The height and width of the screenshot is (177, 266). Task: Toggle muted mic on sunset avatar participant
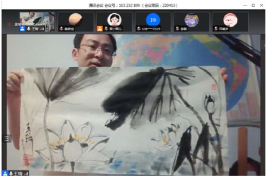[x=61, y=29]
